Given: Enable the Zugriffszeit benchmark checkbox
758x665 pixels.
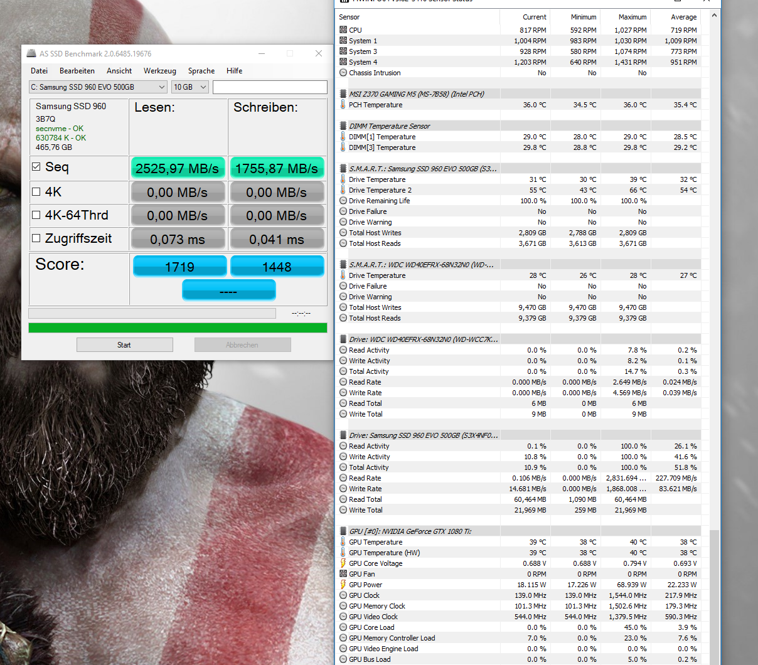Looking at the screenshot, I should [x=36, y=238].
